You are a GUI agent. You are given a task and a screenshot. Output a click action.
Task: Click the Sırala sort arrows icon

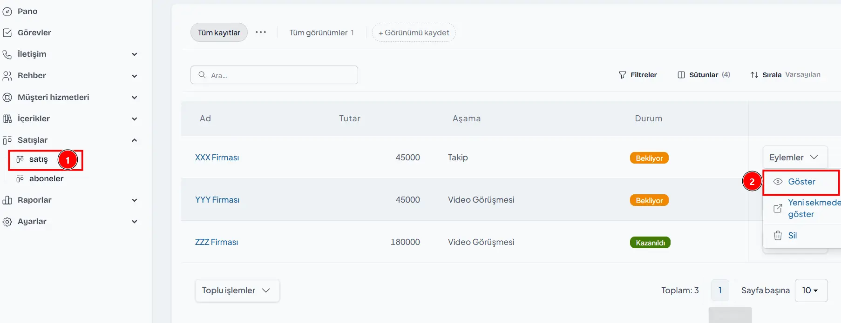(754, 75)
